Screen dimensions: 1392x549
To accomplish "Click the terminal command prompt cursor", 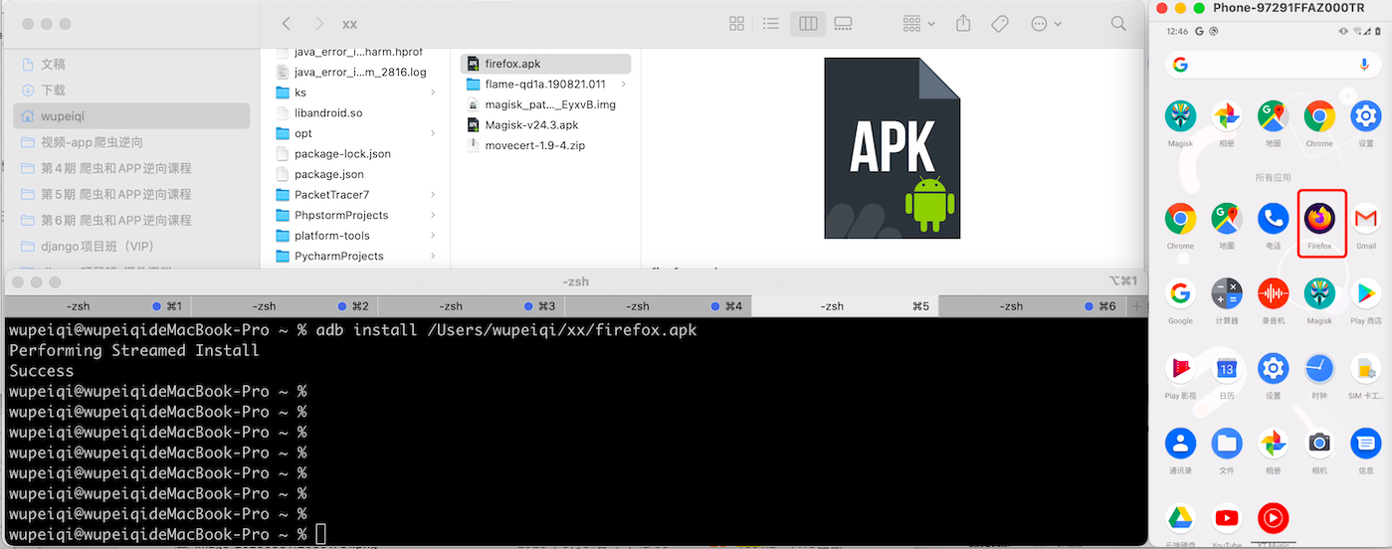I will click(x=321, y=535).
